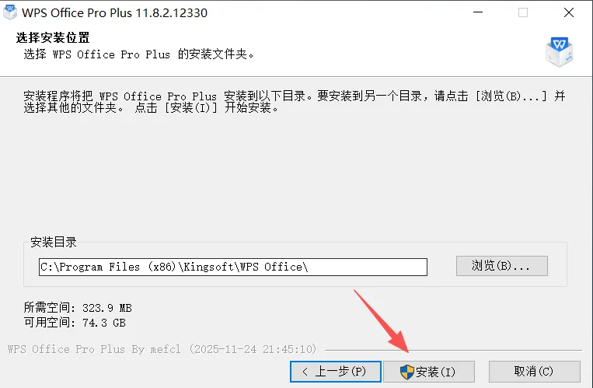Click the red arrow annotation
The height and width of the screenshot is (388, 593).
coord(381,321)
